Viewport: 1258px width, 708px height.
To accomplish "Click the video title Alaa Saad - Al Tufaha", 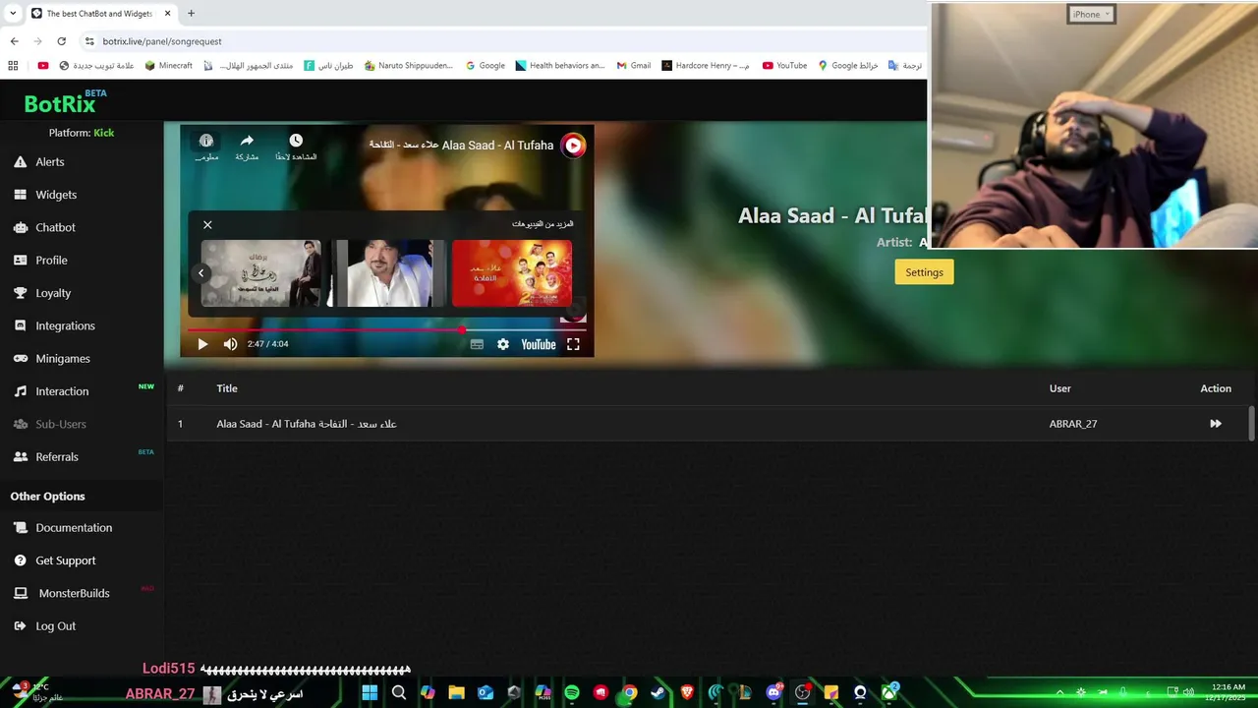I will (461, 146).
